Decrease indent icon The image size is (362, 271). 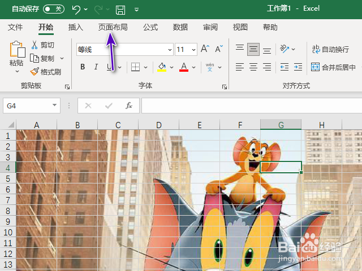point(285,67)
